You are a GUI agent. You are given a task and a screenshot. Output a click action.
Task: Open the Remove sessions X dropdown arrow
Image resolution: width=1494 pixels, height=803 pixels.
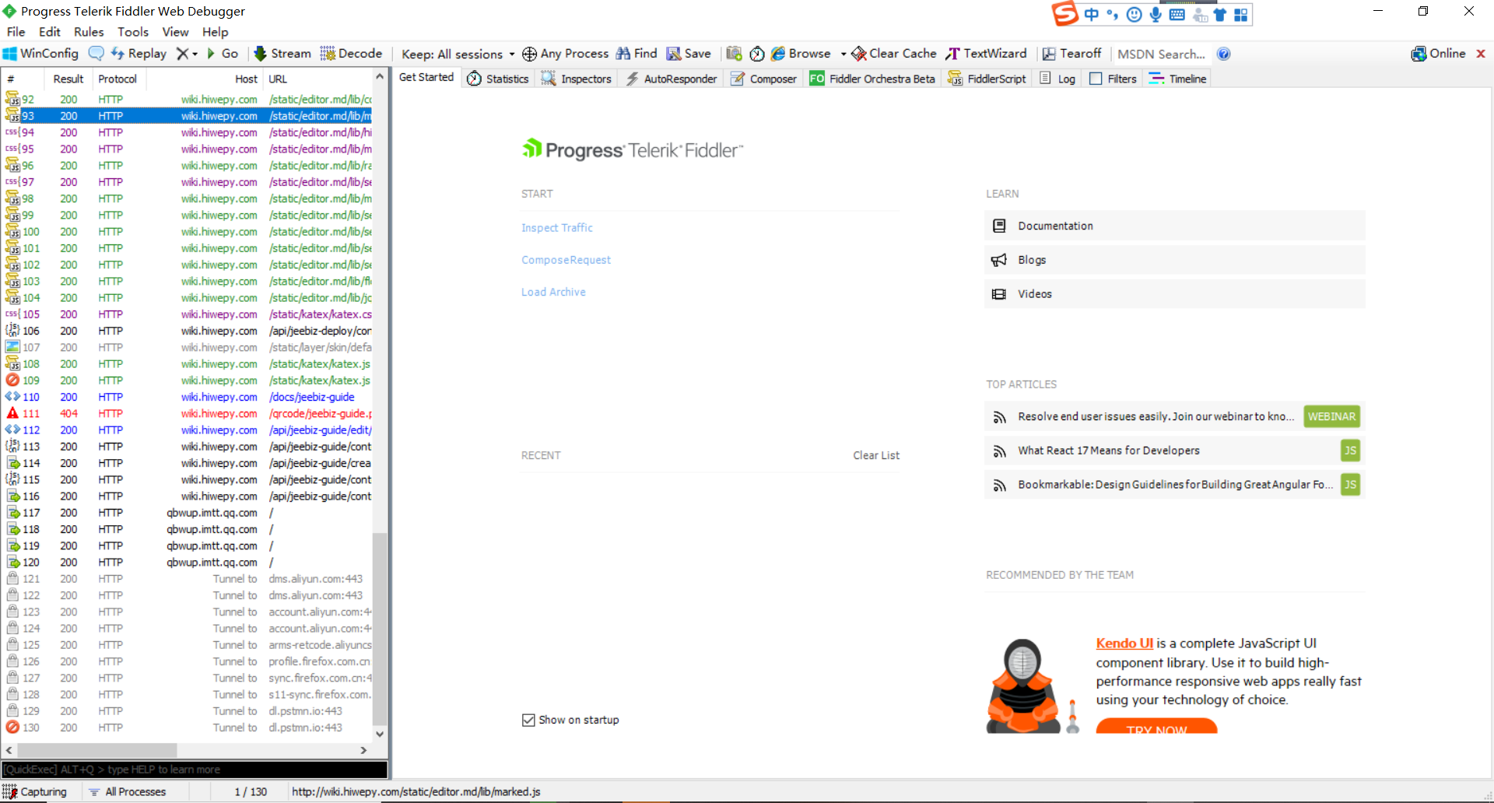click(x=195, y=54)
